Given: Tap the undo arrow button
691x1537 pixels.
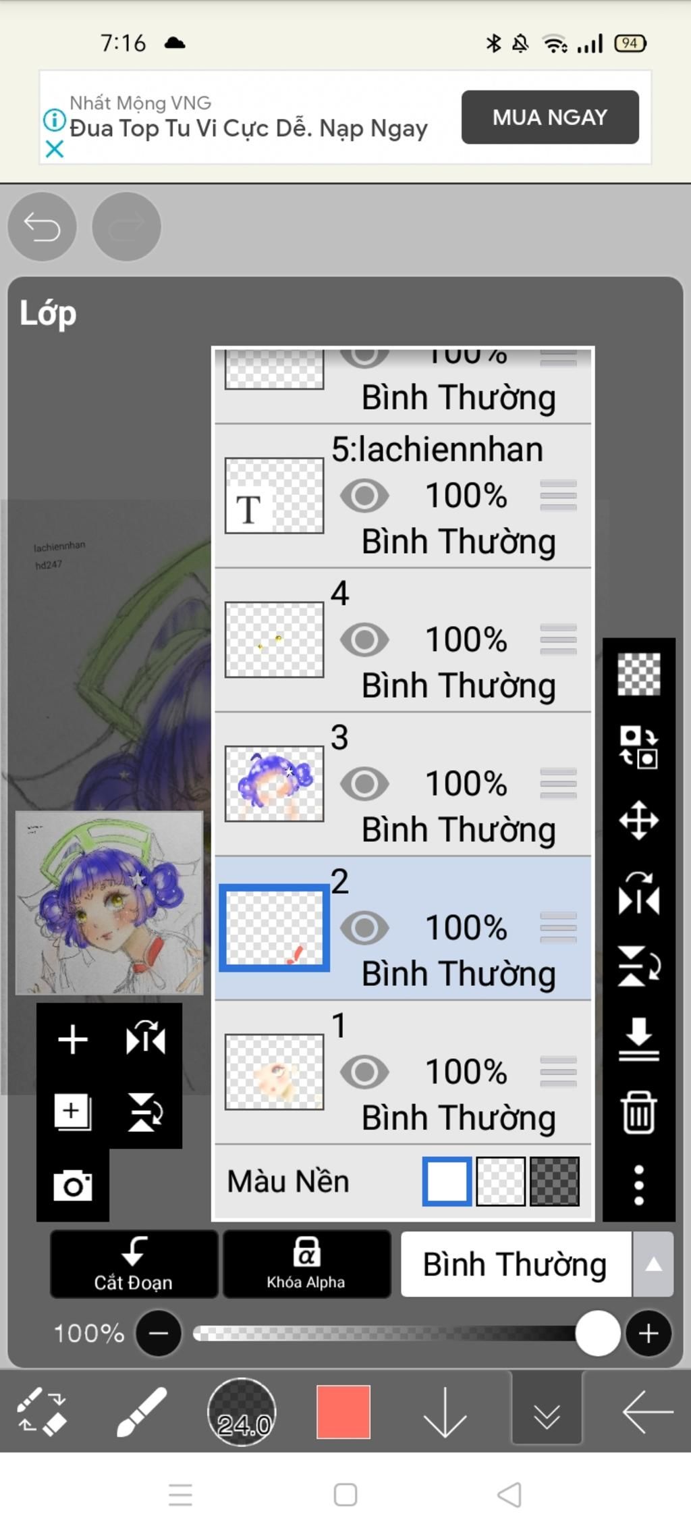Looking at the screenshot, I should click(42, 227).
